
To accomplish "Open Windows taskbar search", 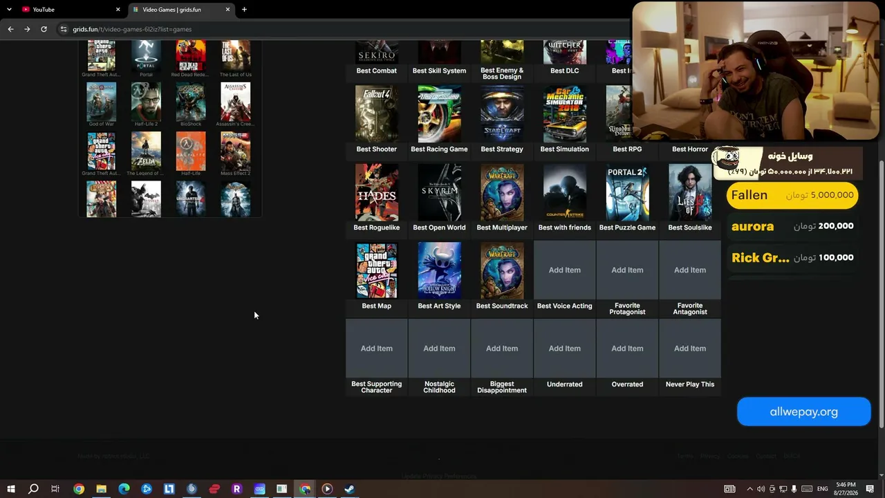I will pos(33,489).
